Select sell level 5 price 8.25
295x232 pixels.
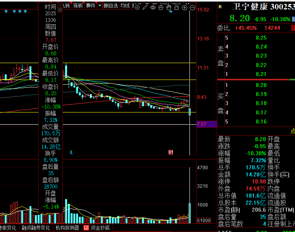[261, 38]
